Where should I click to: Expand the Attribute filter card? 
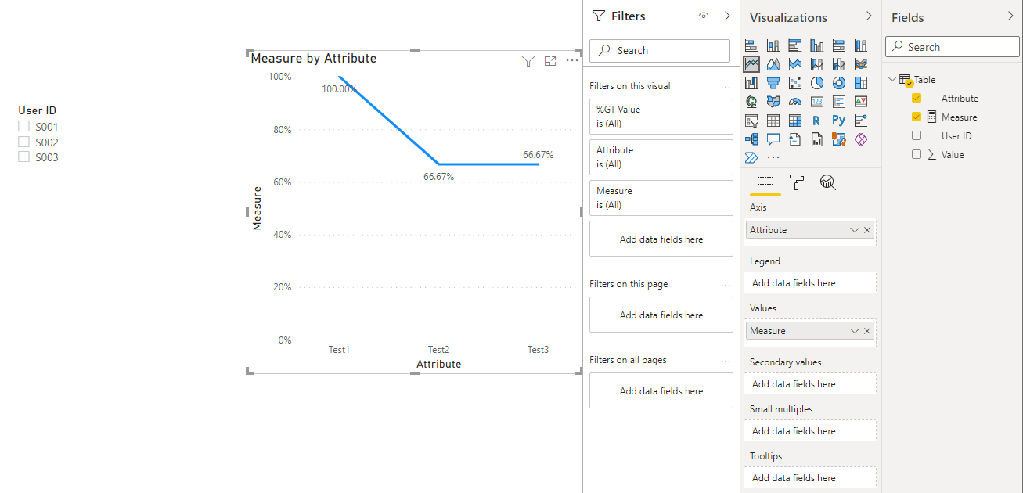coord(661,157)
